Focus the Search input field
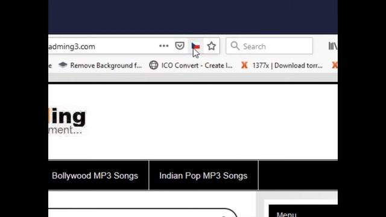Screen dimensions: 386x217 coord(270,46)
